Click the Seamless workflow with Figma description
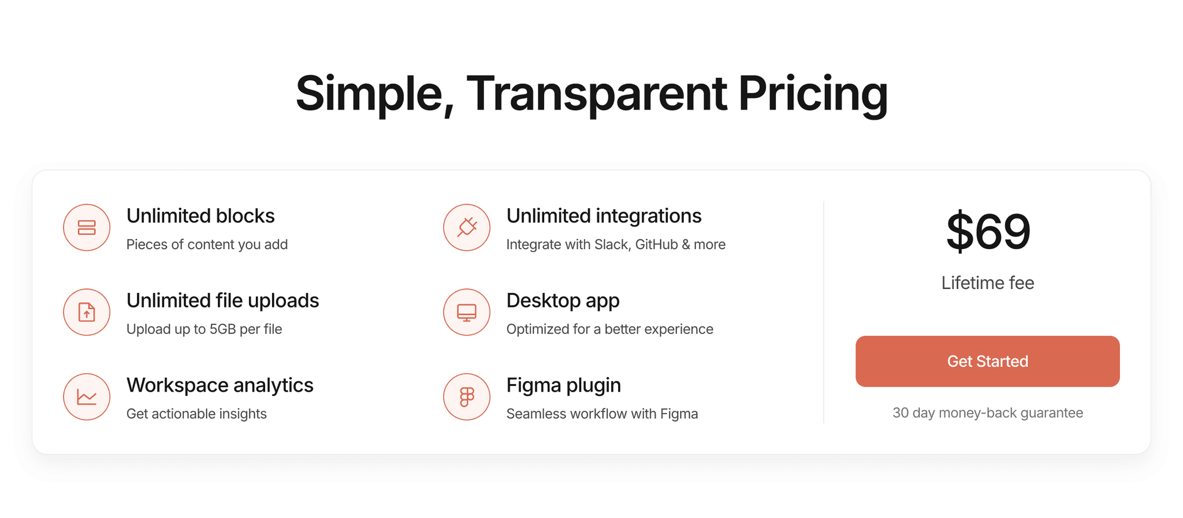This screenshot has width=1183, height=518. (602, 413)
